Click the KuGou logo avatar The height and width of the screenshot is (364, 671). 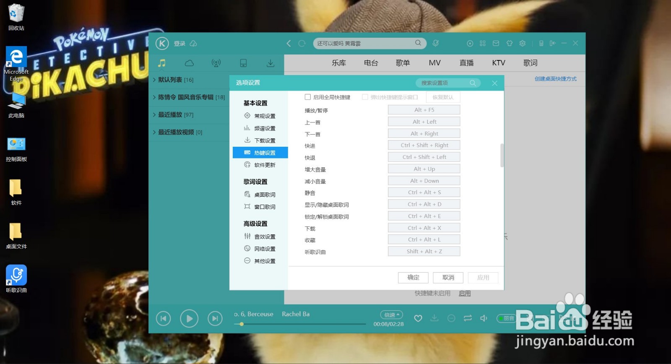click(162, 43)
